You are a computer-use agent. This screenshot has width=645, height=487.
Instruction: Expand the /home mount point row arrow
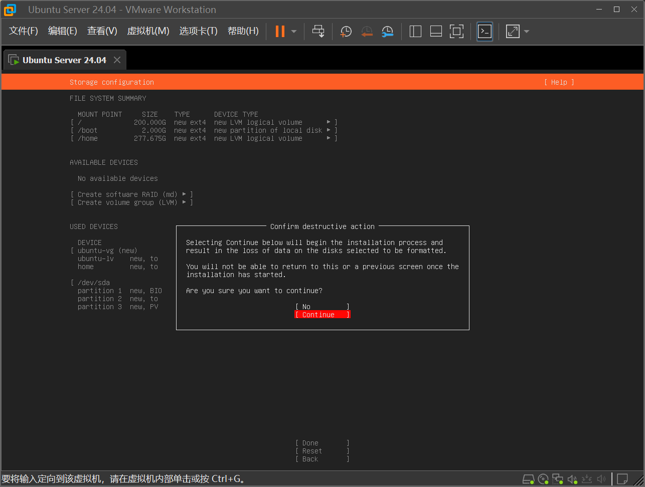point(329,138)
